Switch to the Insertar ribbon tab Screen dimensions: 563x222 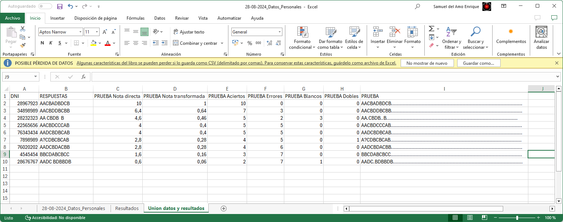pyautogui.click(x=58, y=18)
